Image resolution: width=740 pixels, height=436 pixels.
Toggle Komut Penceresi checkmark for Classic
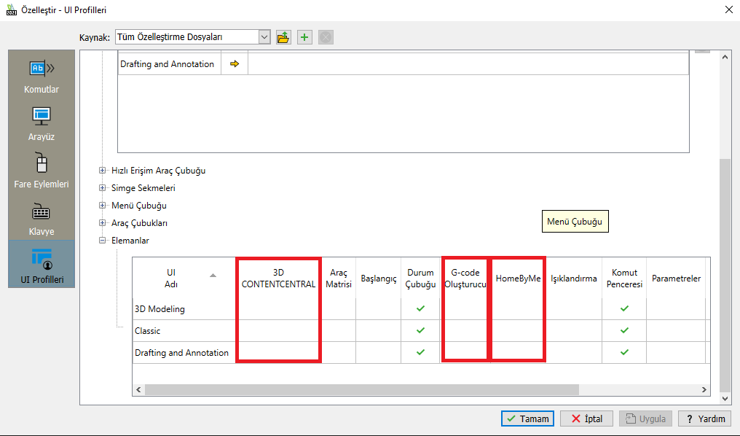click(624, 331)
